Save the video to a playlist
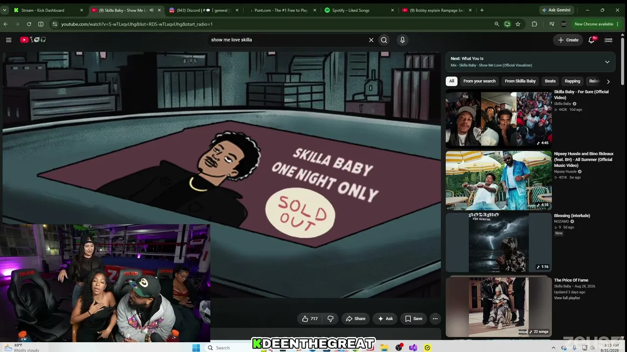The image size is (627, 352). click(x=413, y=319)
